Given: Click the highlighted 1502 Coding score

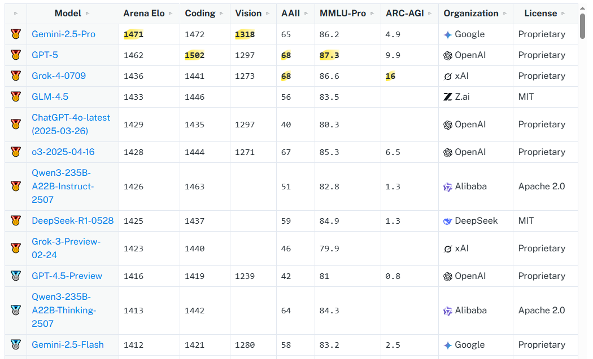Looking at the screenshot, I should point(194,55).
